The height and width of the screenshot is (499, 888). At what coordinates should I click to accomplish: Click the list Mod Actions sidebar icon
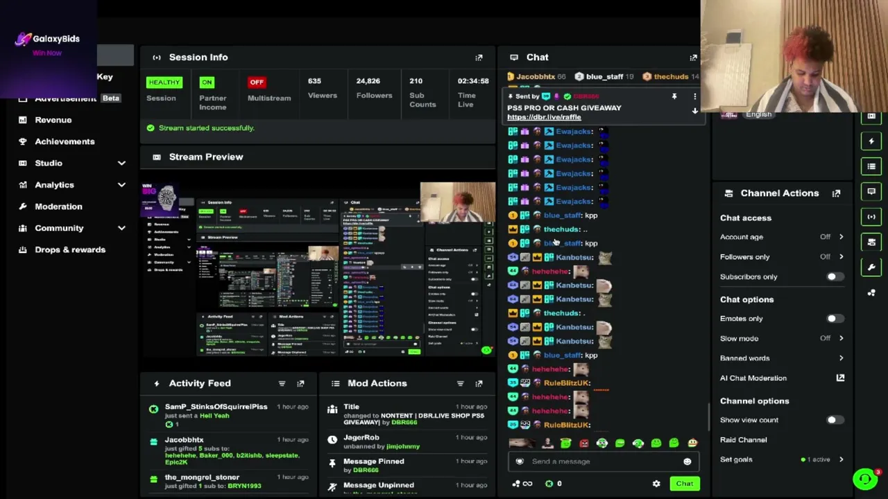point(871,166)
